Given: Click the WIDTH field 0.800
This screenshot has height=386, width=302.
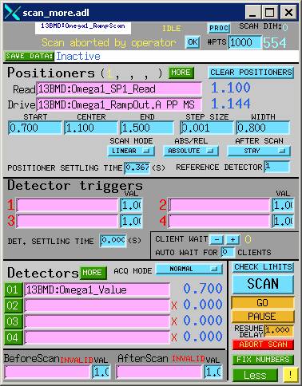Looking at the screenshot, I should click(x=263, y=128).
